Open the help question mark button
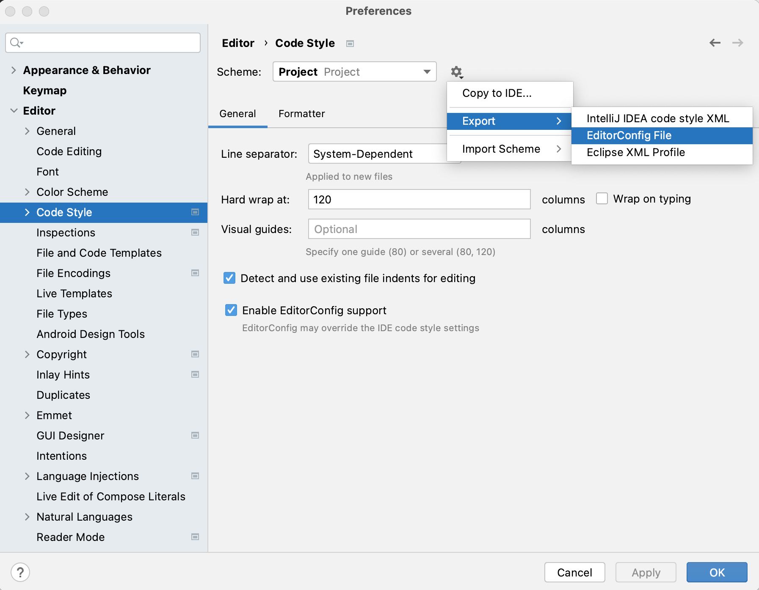This screenshot has width=759, height=590. [x=20, y=572]
